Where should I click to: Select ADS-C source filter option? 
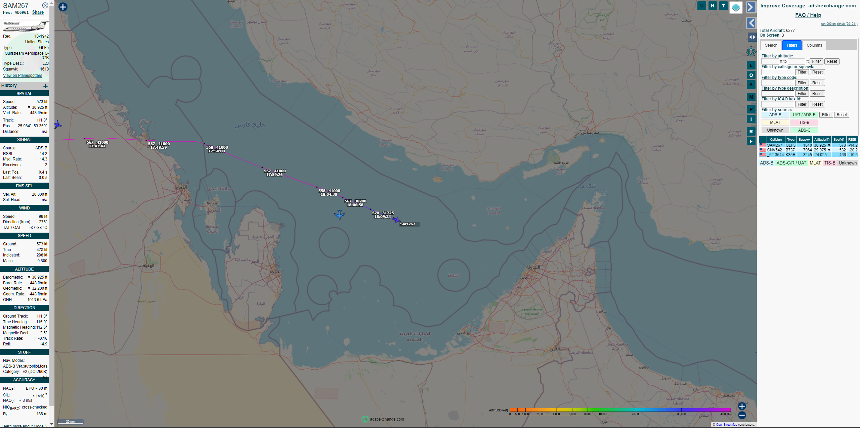click(804, 130)
